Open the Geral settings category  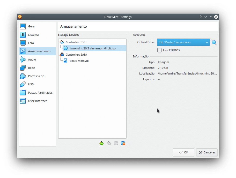(x=37, y=26)
